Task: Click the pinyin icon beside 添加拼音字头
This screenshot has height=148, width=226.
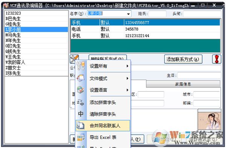Action: 81,102
